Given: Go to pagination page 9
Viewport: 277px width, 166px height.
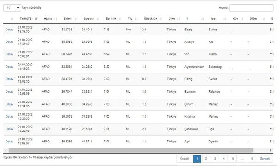Looking at the screenshot, I should pyautogui.click(x=252, y=159).
